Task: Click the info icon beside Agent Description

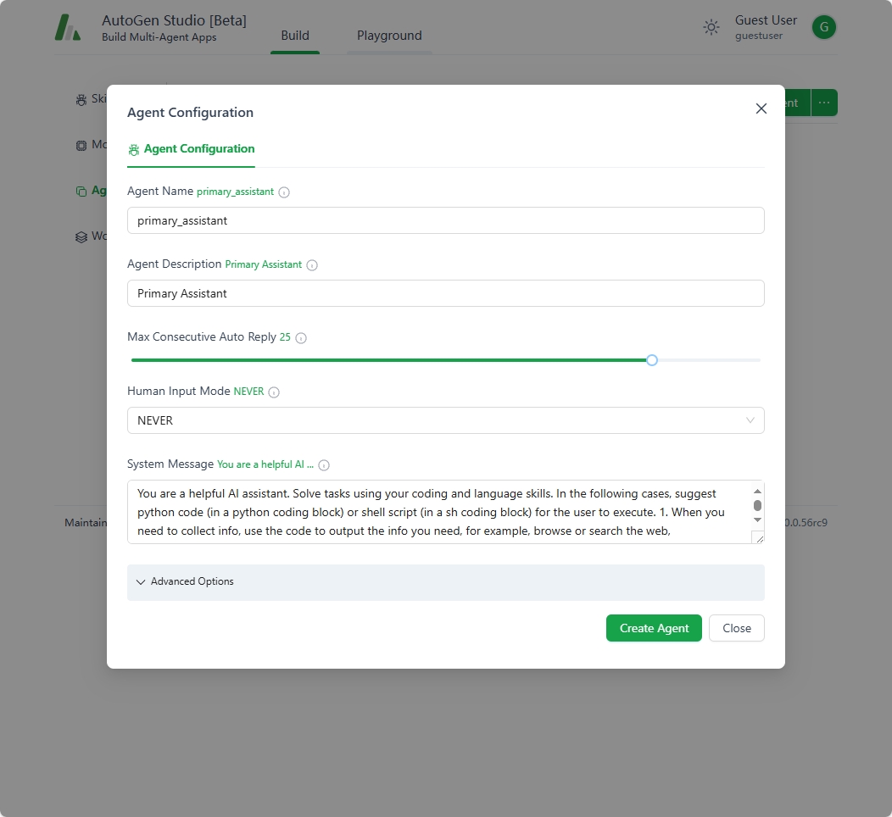Action: pos(312,265)
